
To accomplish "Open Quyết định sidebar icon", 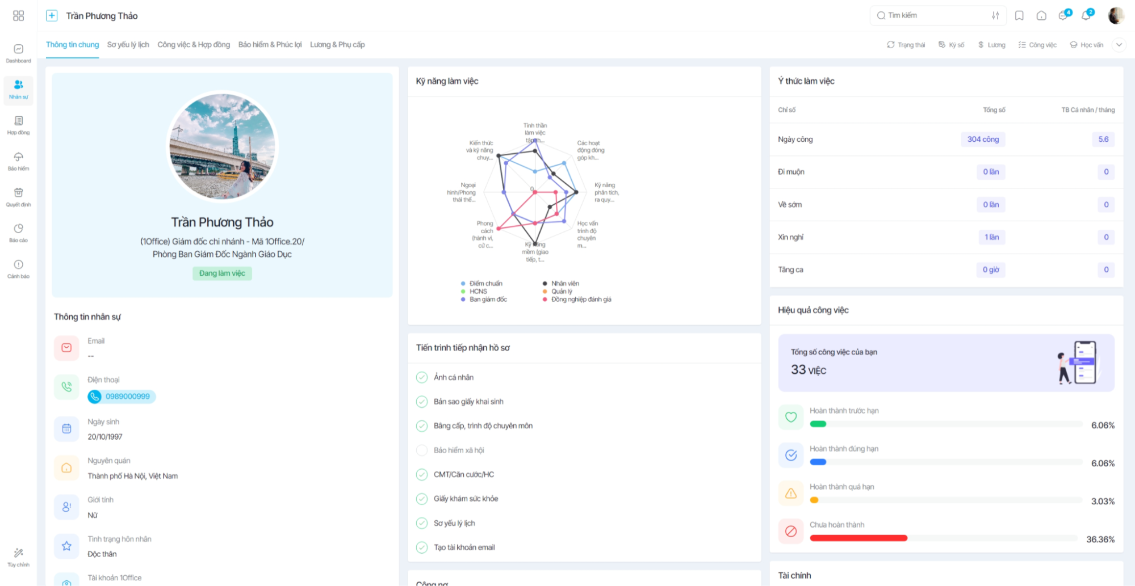I will [x=18, y=197].
